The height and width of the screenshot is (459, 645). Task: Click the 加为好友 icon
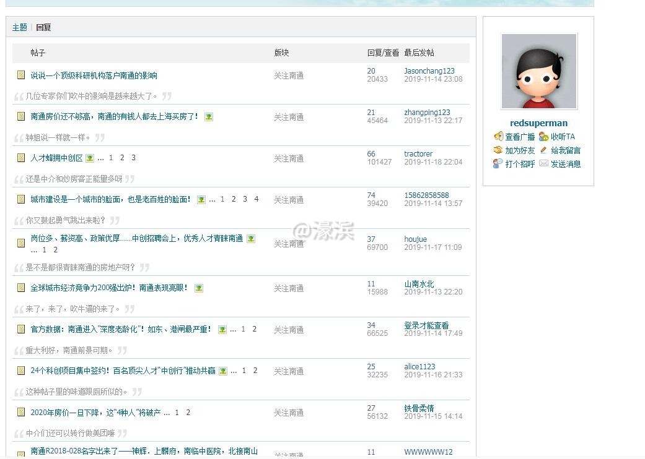click(x=498, y=150)
